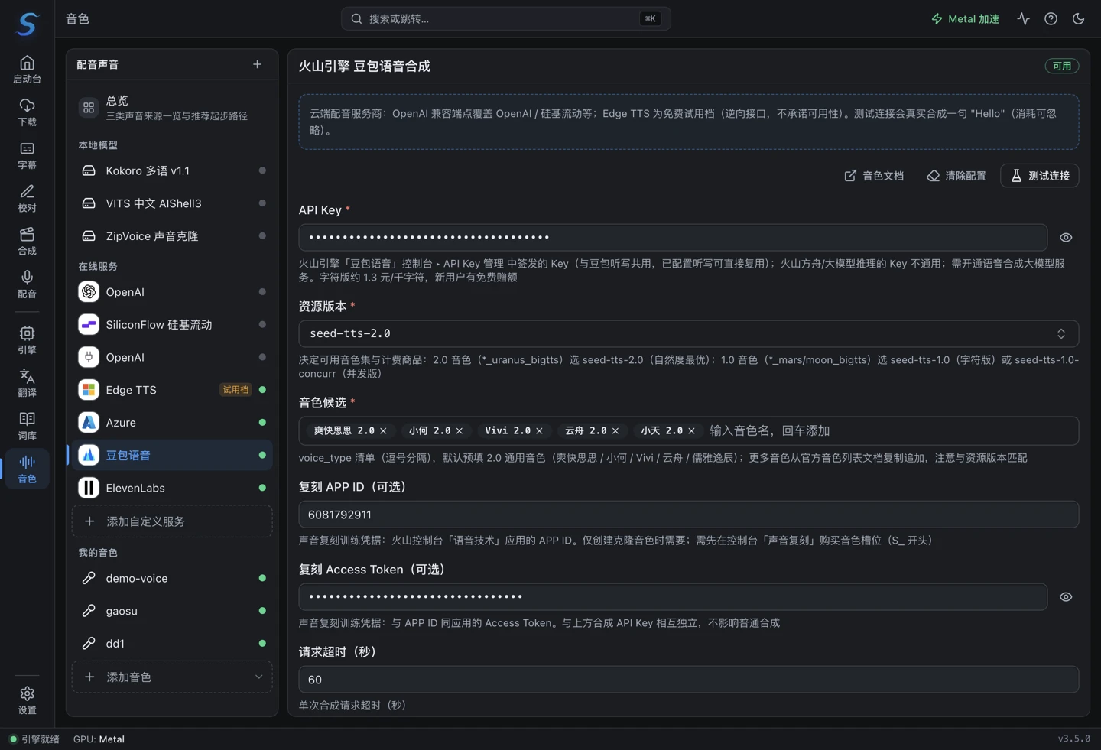Select the Azure service
Screen dimensions: 1101x750
point(172,423)
